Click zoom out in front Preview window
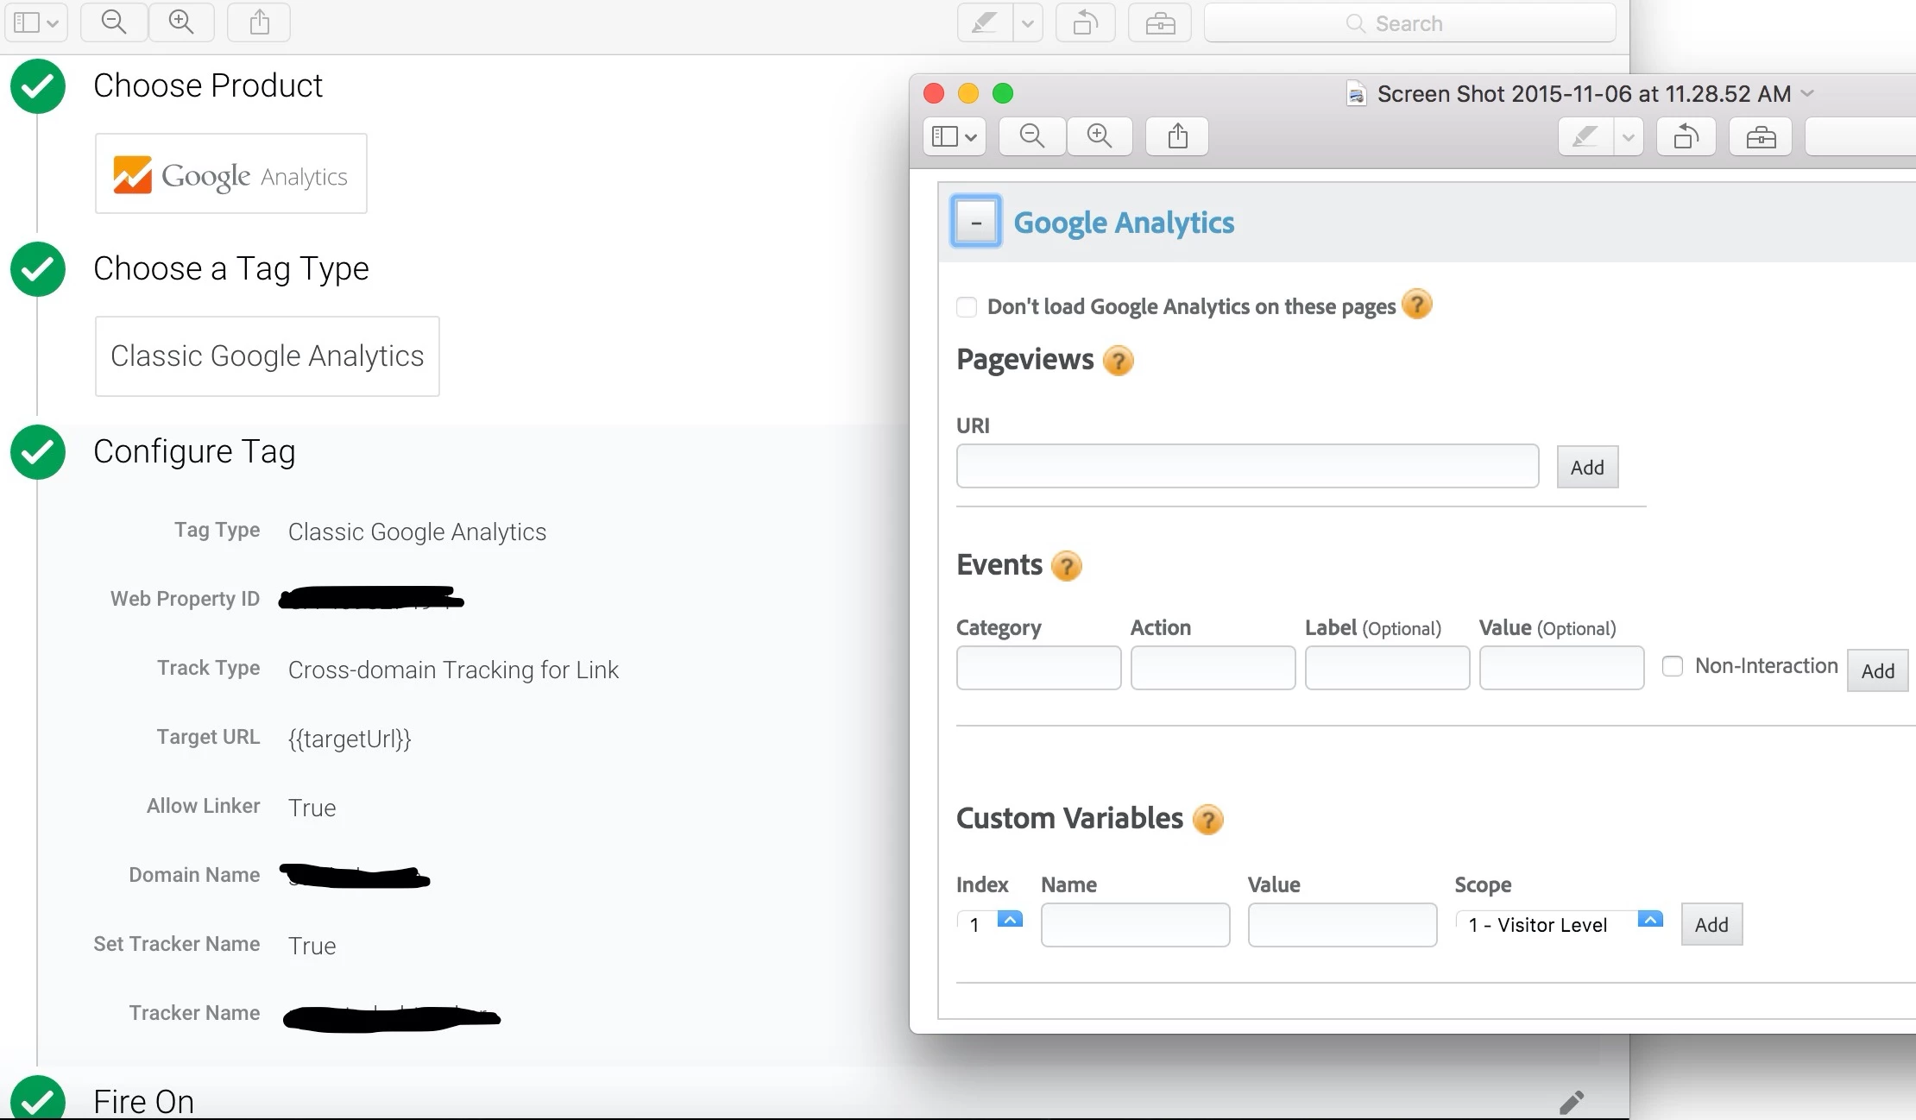Viewport: 1916px width, 1120px height. click(1031, 136)
